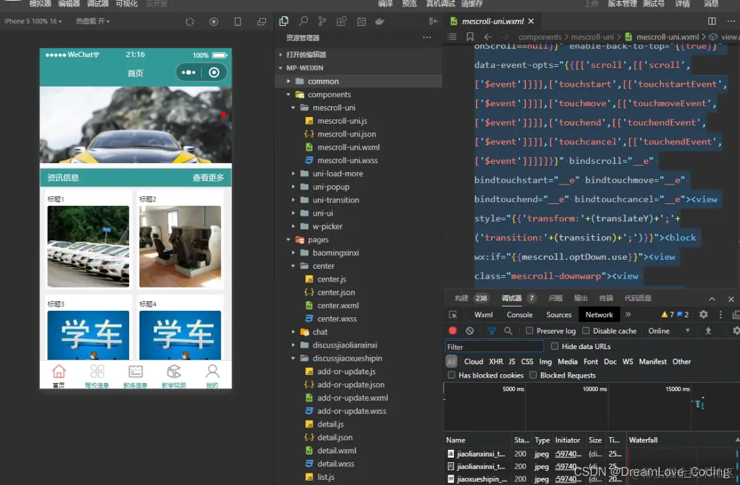Image resolution: width=740 pixels, height=485 pixels.
Task: Split the editor with the split icon
Action: click(x=711, y=21)
